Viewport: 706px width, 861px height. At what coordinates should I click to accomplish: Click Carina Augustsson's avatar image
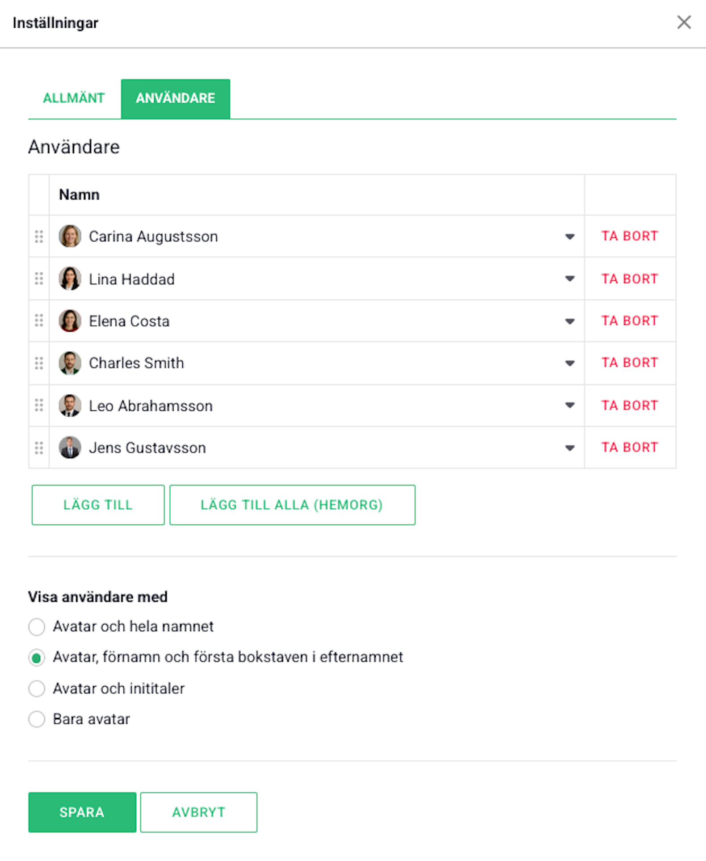pyautogui.click(x=70, y=236)
